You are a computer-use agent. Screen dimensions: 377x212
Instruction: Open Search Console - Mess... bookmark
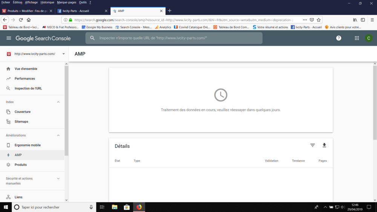coord(133,27)
